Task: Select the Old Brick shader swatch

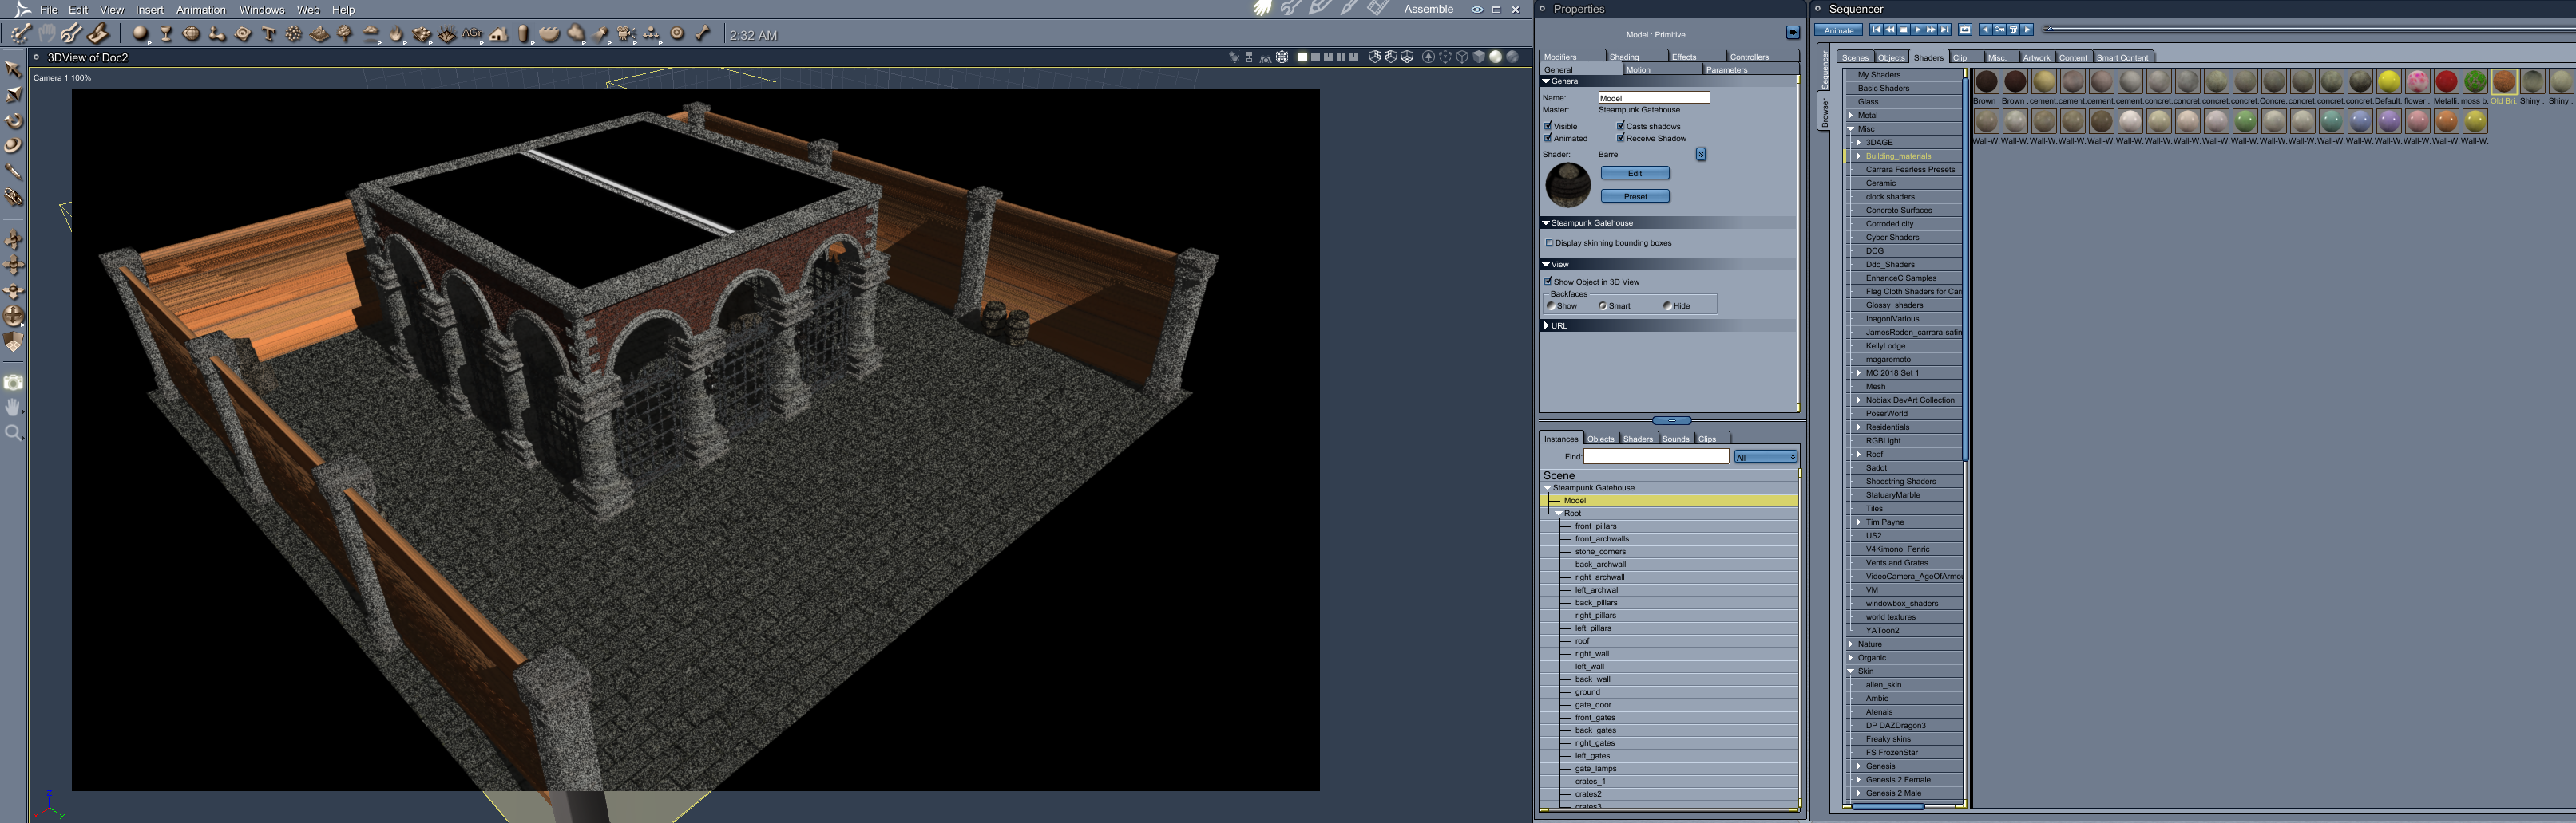Action: click(2503, 82)
